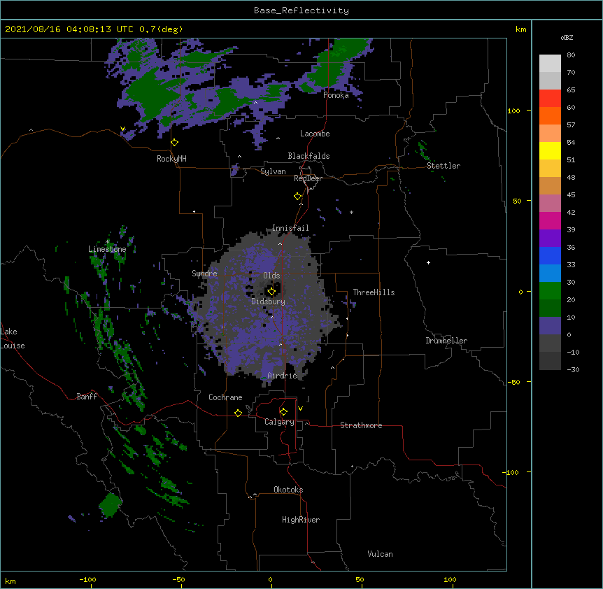Click the dark green hexagon echo in southwest

pyautogui.click(x=111, y=505)
